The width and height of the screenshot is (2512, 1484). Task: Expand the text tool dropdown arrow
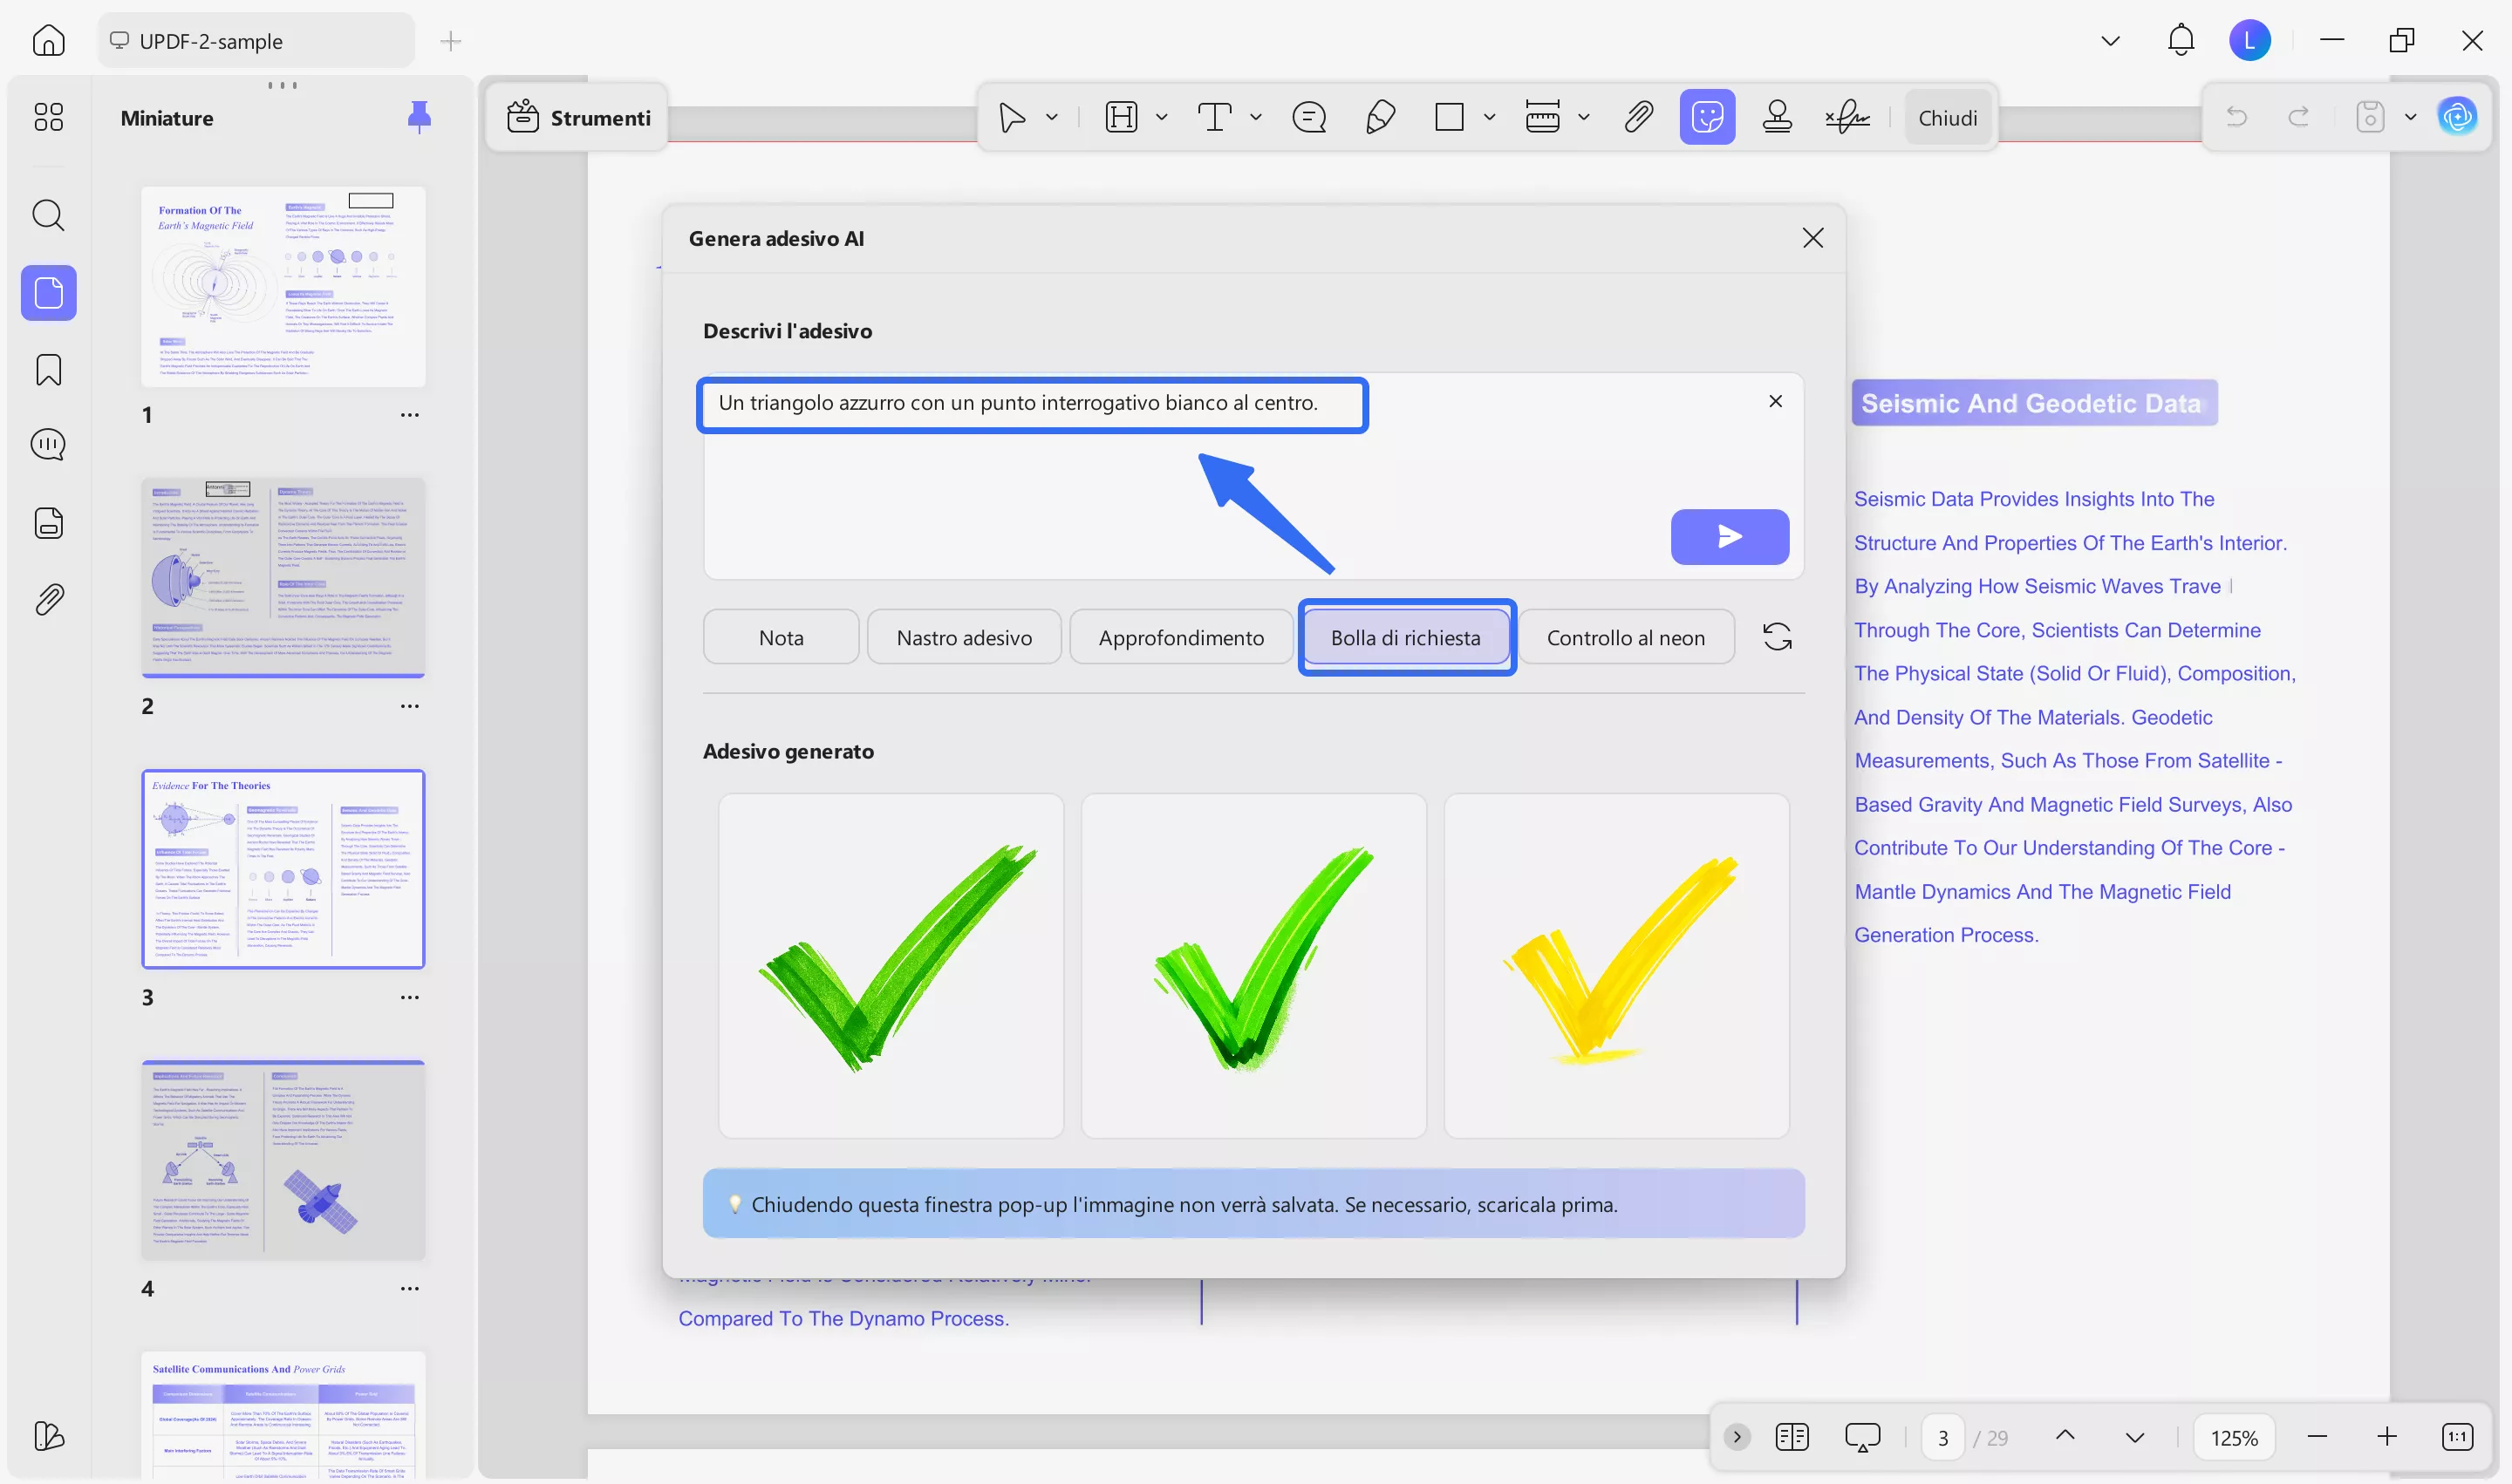(x=1255, y=117)
